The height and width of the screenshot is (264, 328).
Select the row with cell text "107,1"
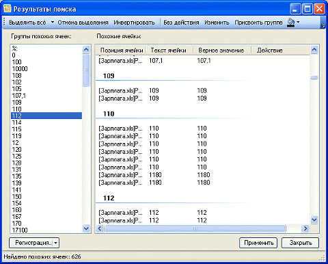pos(203,61)
